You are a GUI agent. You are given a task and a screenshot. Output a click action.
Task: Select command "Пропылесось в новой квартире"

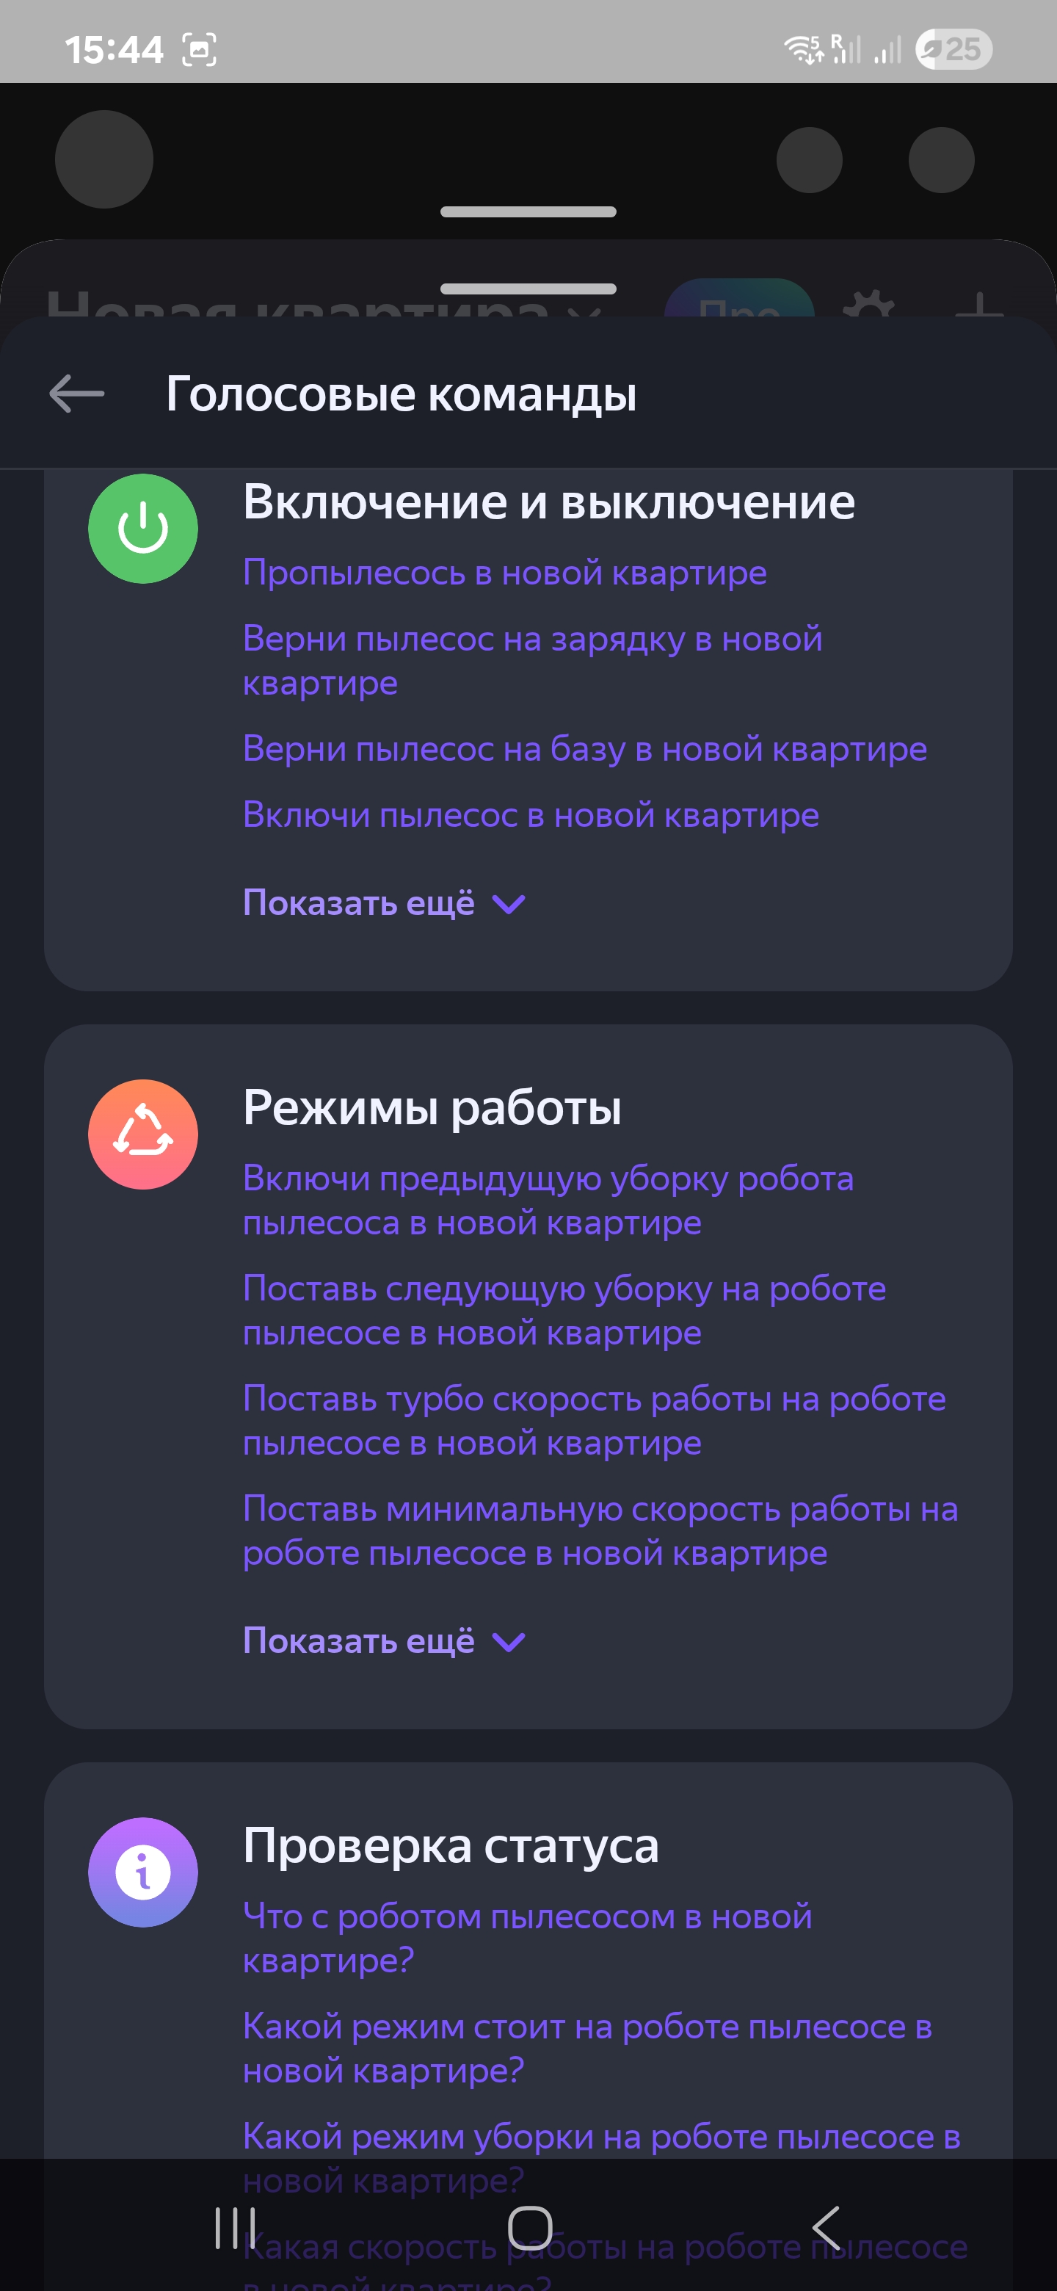coord(504,573)
